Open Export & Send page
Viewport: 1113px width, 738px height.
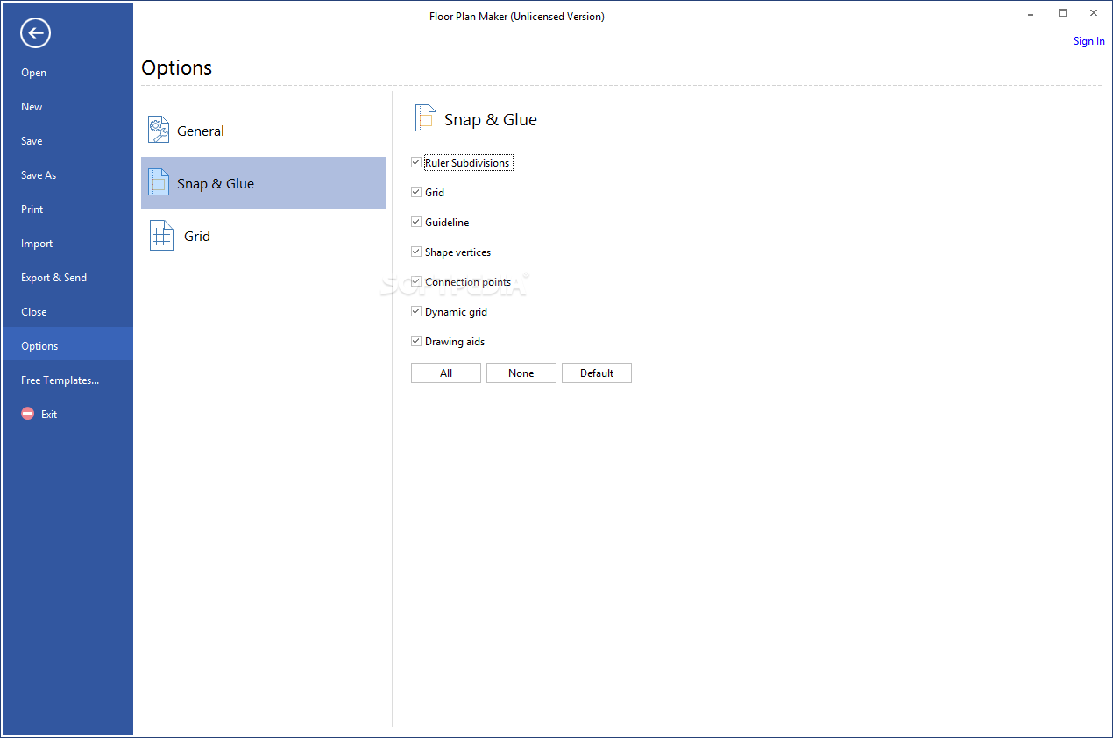click(67, 278)
